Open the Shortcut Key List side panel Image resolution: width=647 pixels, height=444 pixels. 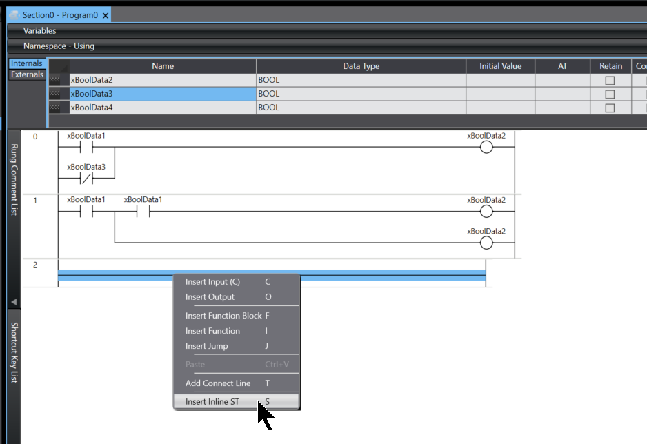pyautogui.click(x=13, y=352)
